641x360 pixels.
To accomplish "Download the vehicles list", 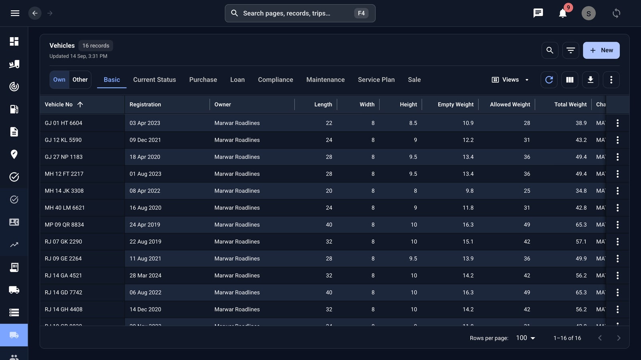I will pyautogui.click(x=591, y=80).
